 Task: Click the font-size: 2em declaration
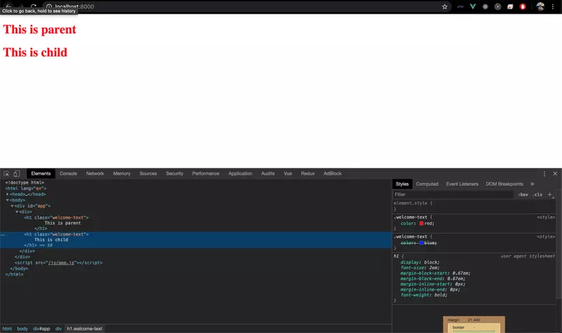pos(420,268)
